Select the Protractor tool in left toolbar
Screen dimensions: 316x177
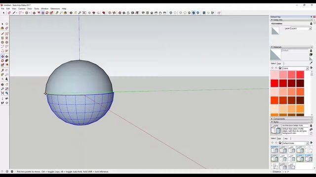[2, 75]
